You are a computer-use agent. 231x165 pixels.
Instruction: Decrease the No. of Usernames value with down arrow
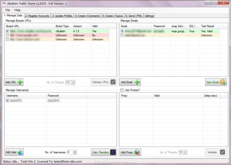click(x=75, y=153)
